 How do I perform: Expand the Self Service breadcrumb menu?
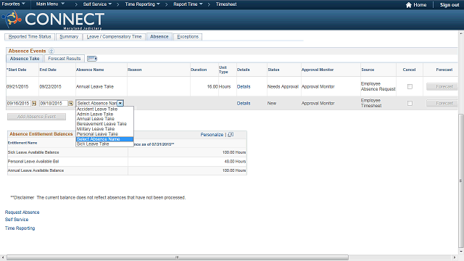(x=97, y=4)
